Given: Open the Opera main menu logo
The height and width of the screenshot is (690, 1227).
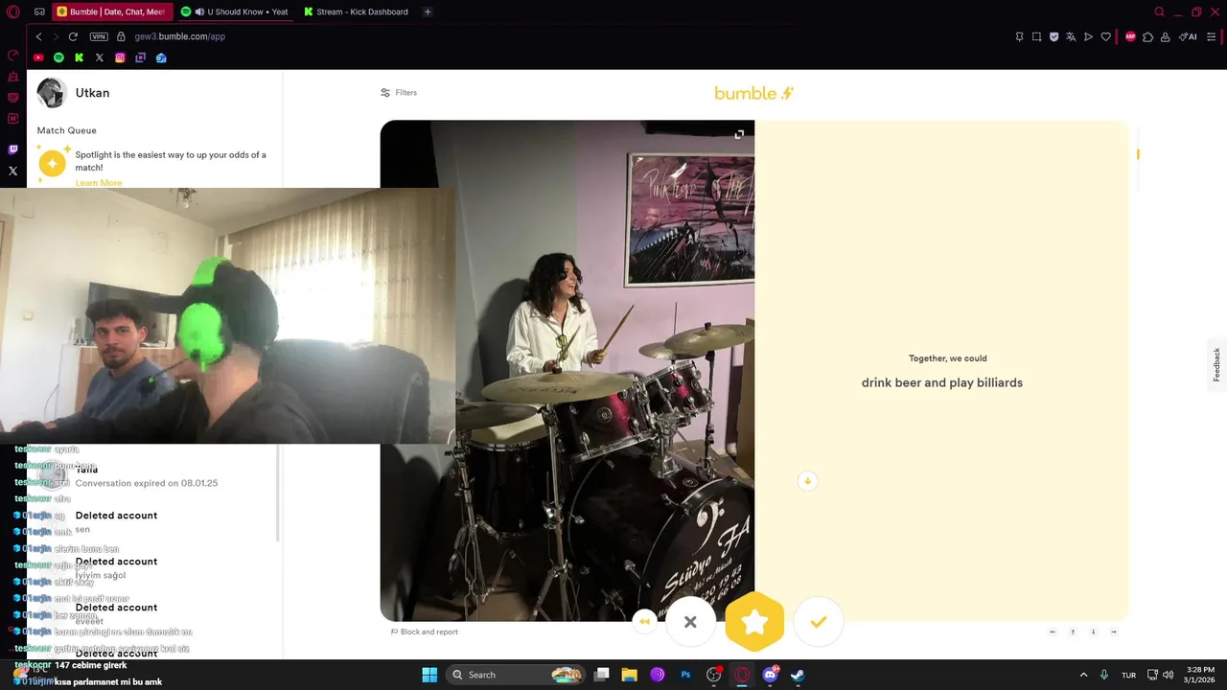Looking at the screenshot, I should (x=12, y=12).
